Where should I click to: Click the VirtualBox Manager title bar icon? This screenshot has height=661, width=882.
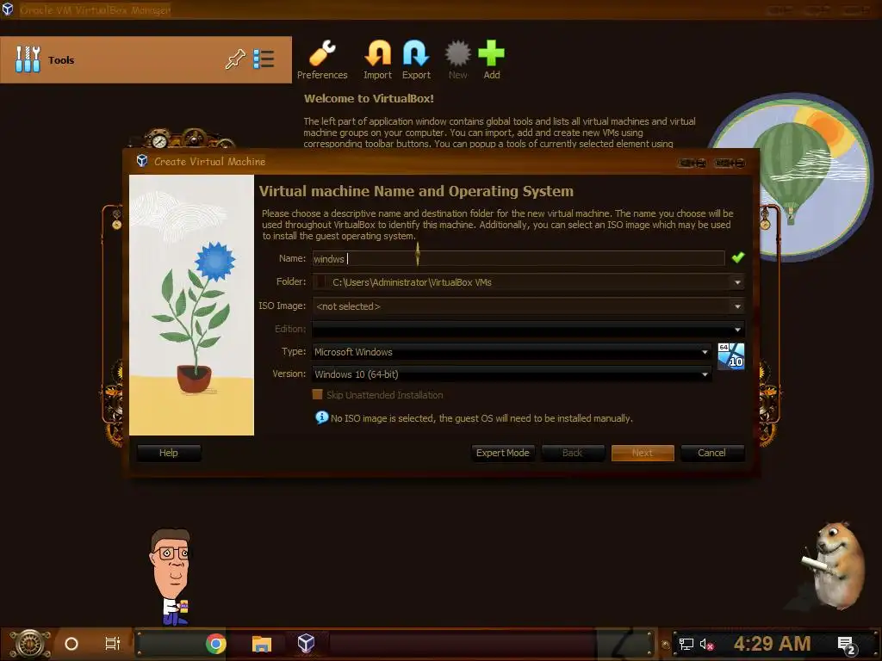pos(7,9)
